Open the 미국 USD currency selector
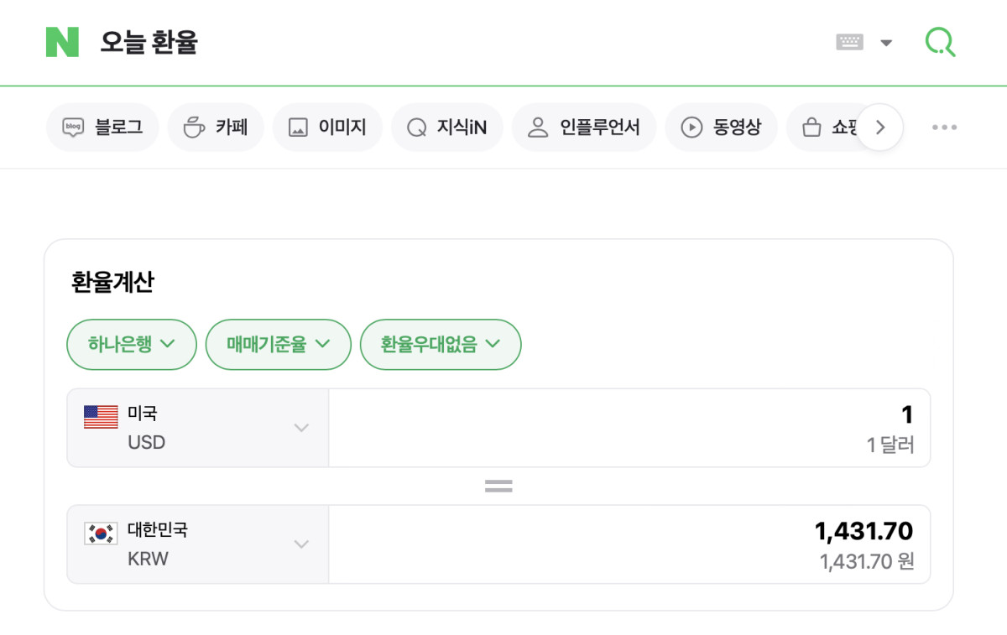The height and width of the screenshot is (635, 1007). pyautogui.click(x=198, y=428)
